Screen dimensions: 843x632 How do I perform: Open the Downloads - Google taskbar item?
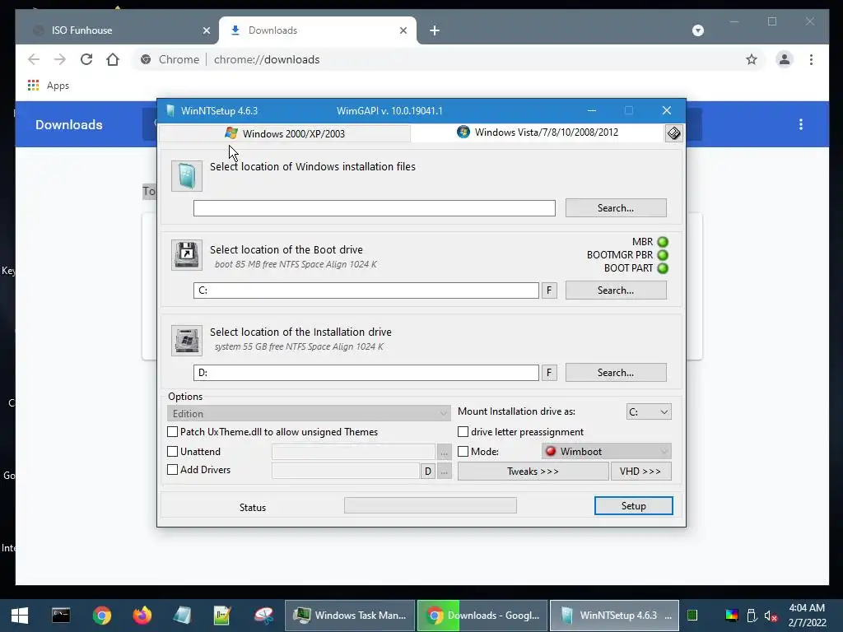(482, 616)
